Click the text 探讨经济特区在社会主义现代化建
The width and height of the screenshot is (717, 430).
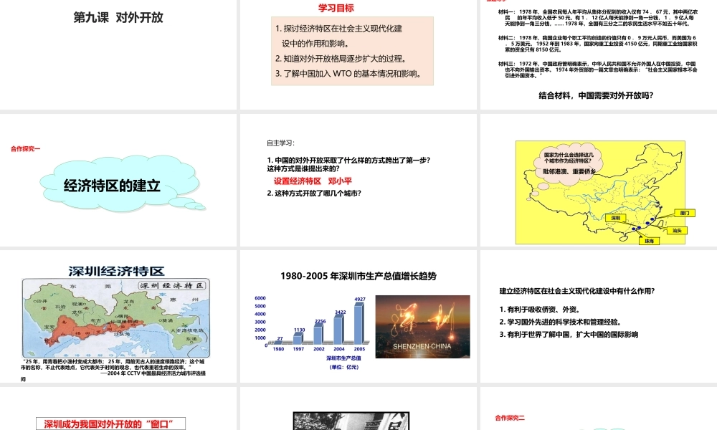tap(339, 29)
